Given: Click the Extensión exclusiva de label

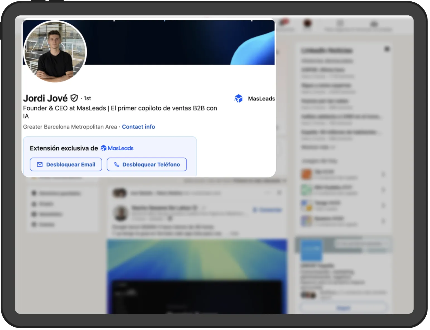Looking at the screenshot, I should [x=64, y=148].
